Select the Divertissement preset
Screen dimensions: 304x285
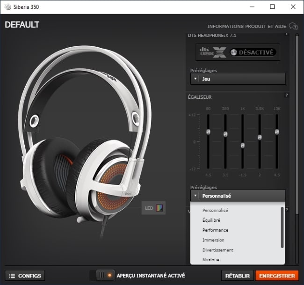point(218,250)
